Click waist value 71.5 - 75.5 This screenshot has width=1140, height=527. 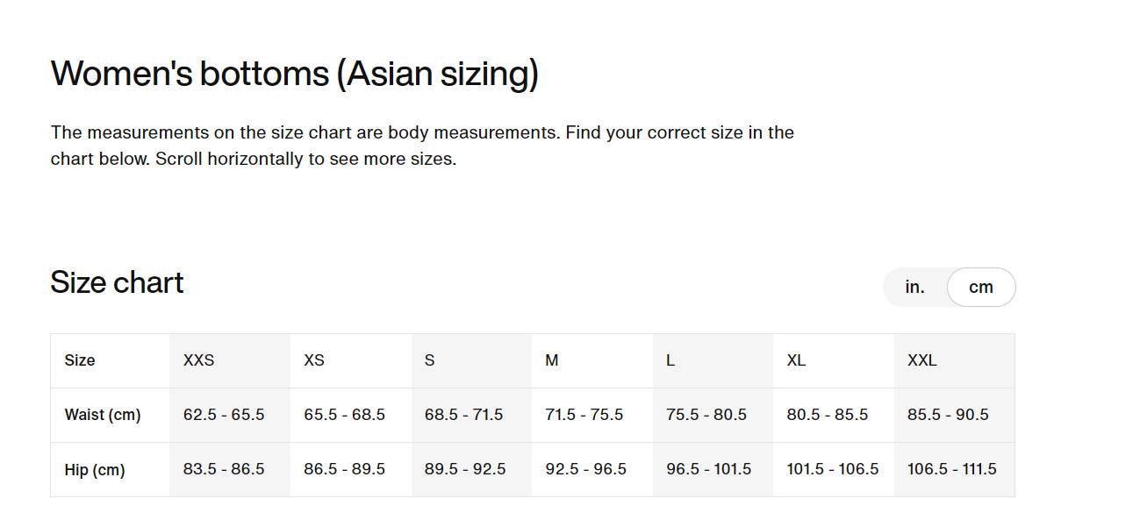click(584, 415)
